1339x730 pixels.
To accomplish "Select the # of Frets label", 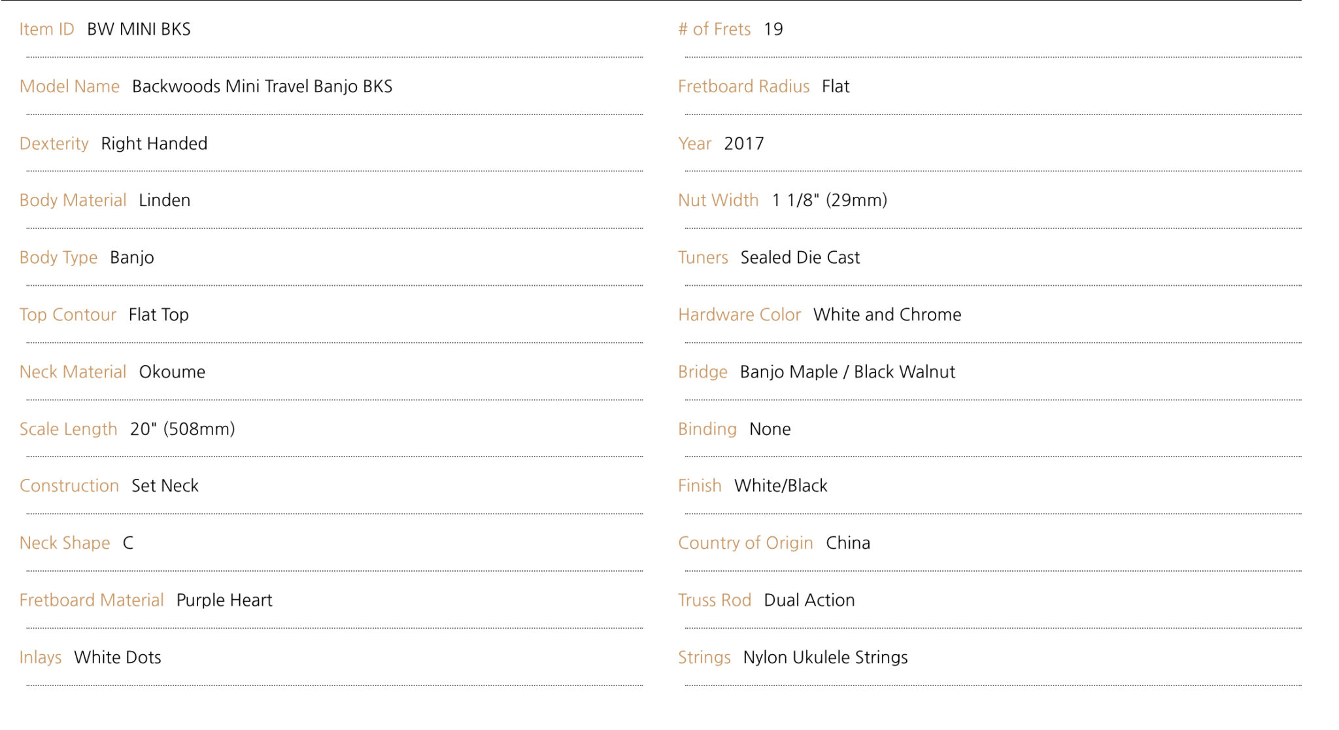I will click(715, 29).
